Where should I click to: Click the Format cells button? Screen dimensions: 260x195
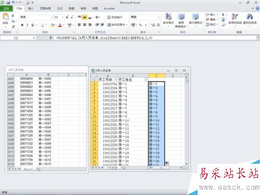[212, 24]
